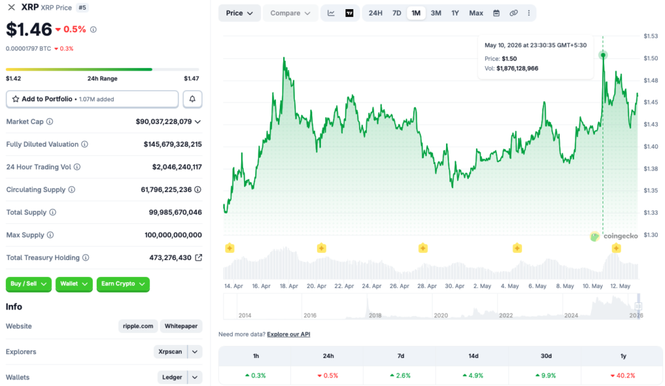Show Market Cap info tooltip icon
The width and height of the screenshot is (665, 386).
[x=49, y=121]
